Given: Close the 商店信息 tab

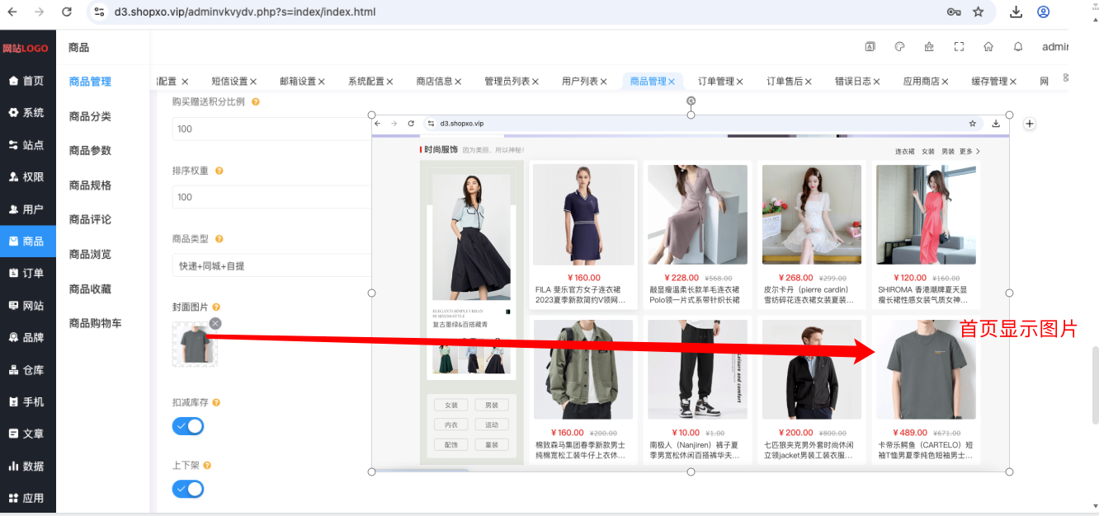Looking at the screenshot, I should (458, 82).
